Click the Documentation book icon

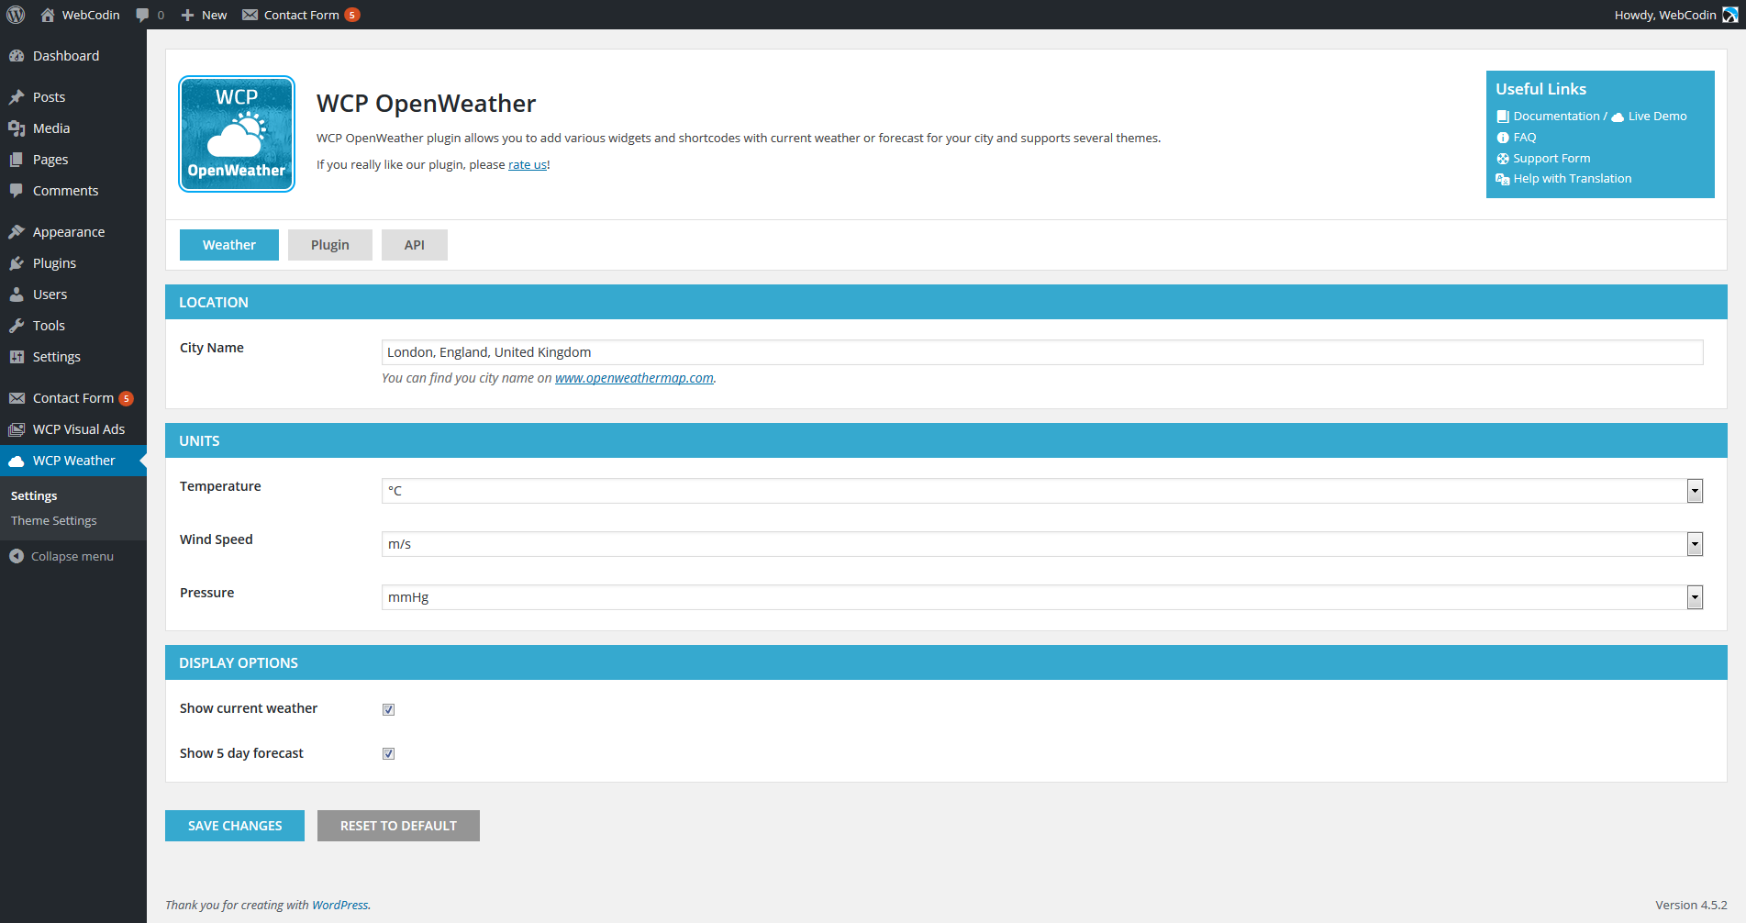1503,117
